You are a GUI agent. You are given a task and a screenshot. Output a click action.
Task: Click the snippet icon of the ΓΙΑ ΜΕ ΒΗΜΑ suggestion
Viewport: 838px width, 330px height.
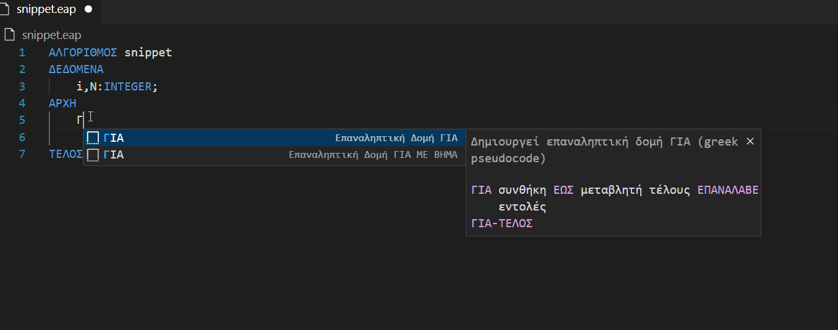93,154
